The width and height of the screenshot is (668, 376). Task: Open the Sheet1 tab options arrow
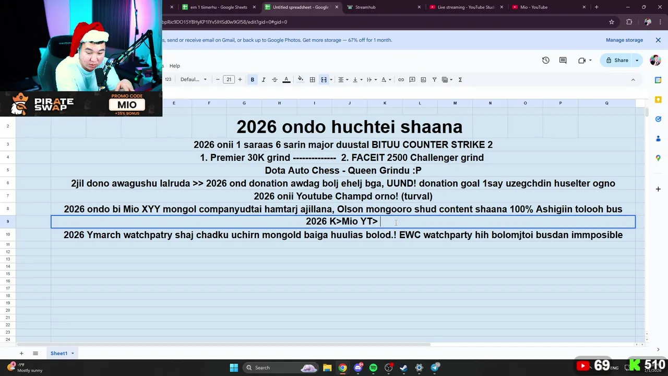73,354
